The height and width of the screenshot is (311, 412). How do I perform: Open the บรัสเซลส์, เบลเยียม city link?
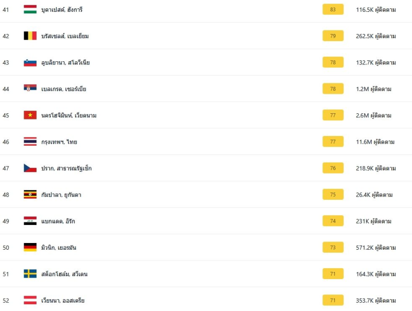click(x=65, y=36)
